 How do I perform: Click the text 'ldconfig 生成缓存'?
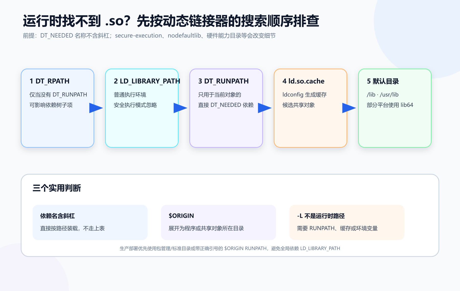304,95
